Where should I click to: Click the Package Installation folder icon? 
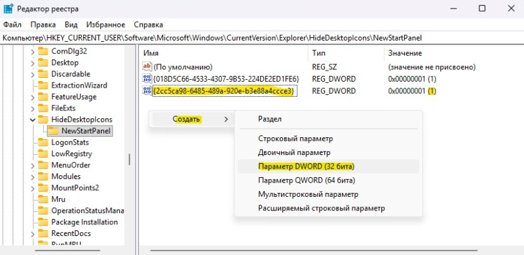click(x=43, y=222)
